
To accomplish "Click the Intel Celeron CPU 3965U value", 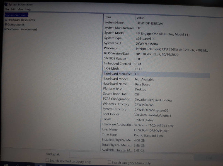I will pyautogui.click(x=172, y=50).
